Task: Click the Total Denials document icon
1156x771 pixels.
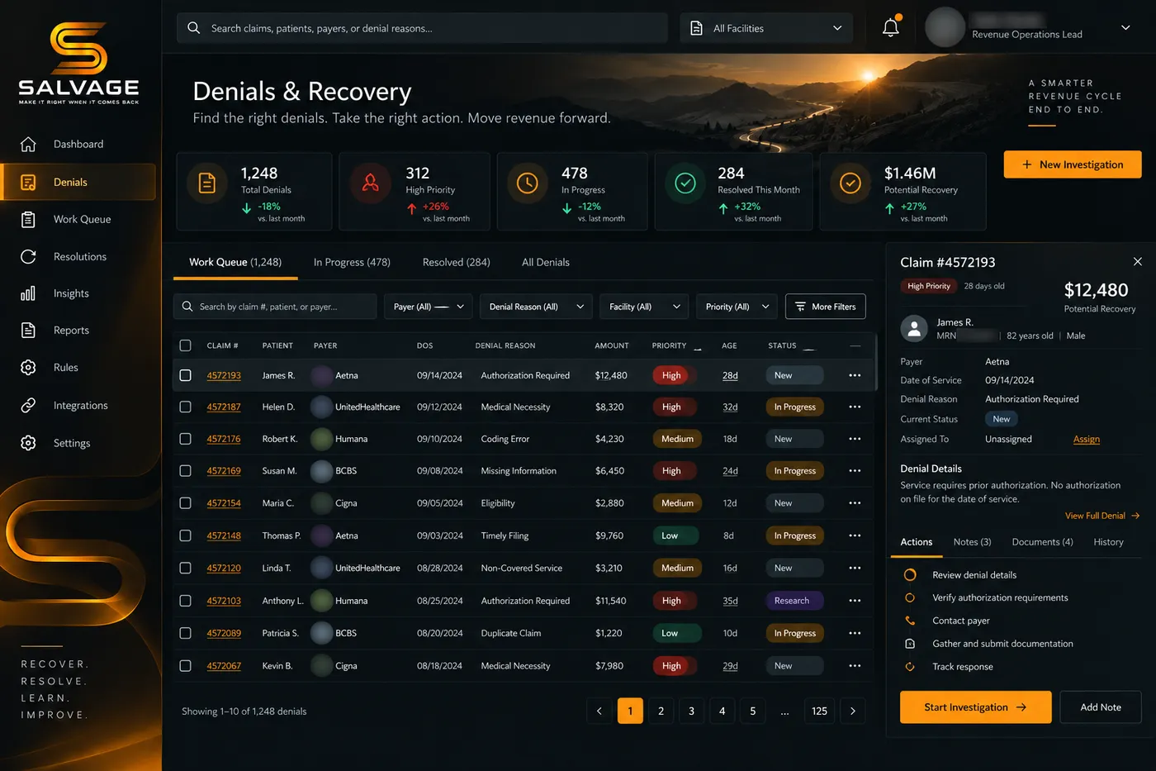Action: click(207, 183)
